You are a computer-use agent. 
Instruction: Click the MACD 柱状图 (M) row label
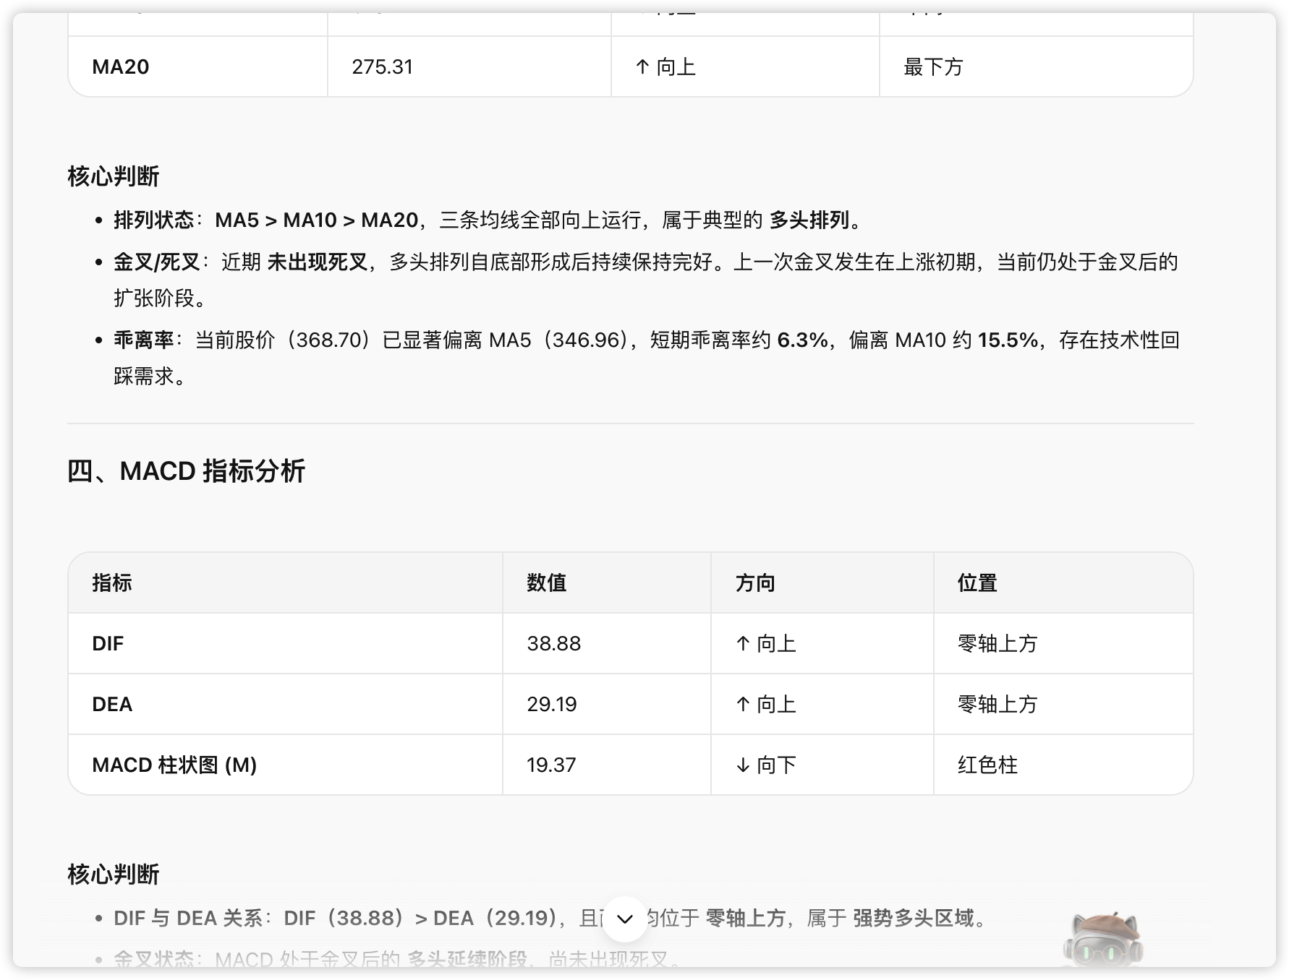pyautogui.click(x=174, y=765)
